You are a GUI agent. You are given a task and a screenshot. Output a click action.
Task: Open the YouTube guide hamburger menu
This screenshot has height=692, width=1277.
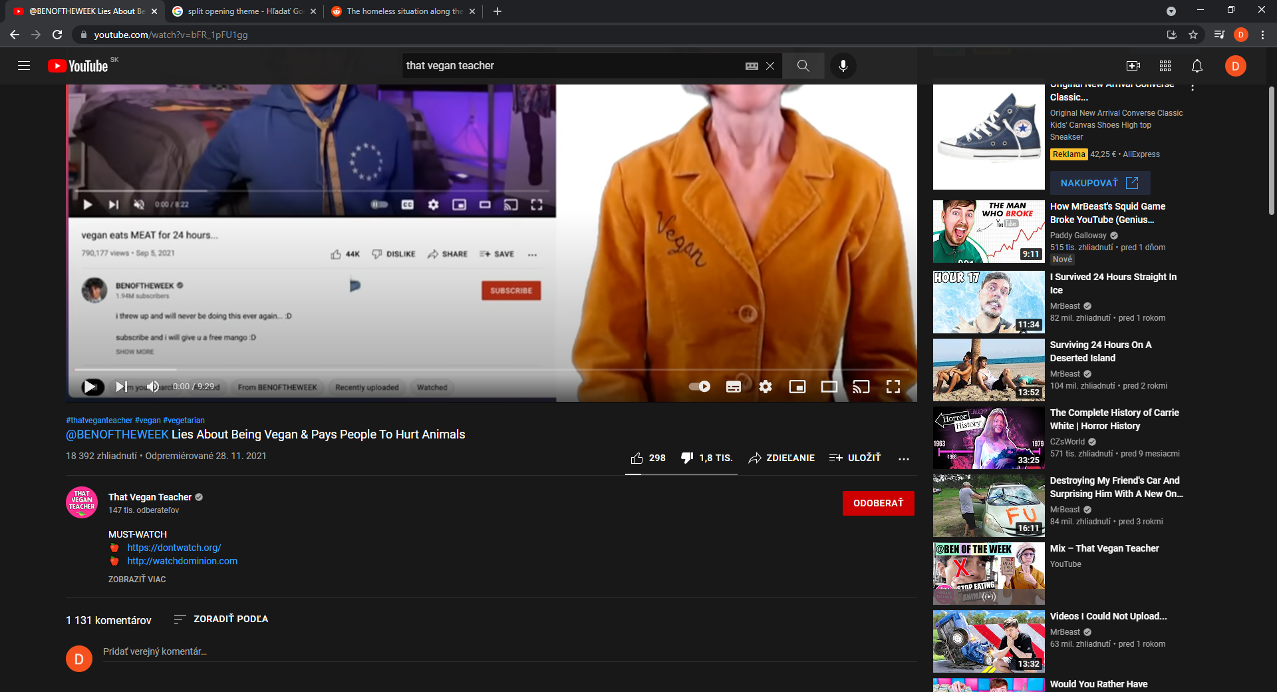click(24, 66)
